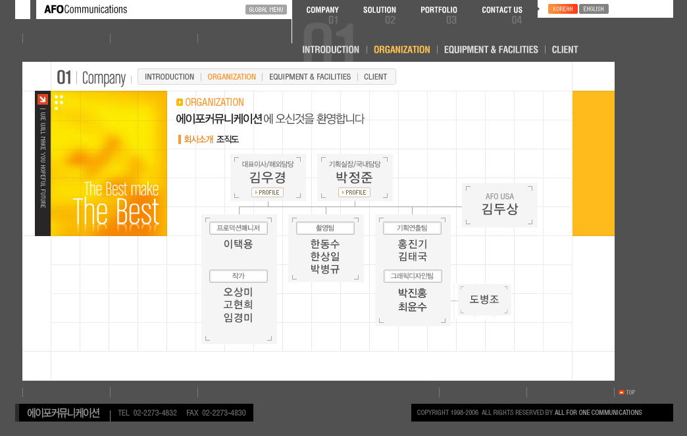Open the CONTACT US menu

[x=502, y=10]
